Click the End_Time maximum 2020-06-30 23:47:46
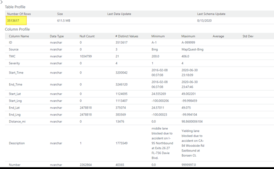The image size is (274, 169). pyautogui.click(x=190, y=84)
